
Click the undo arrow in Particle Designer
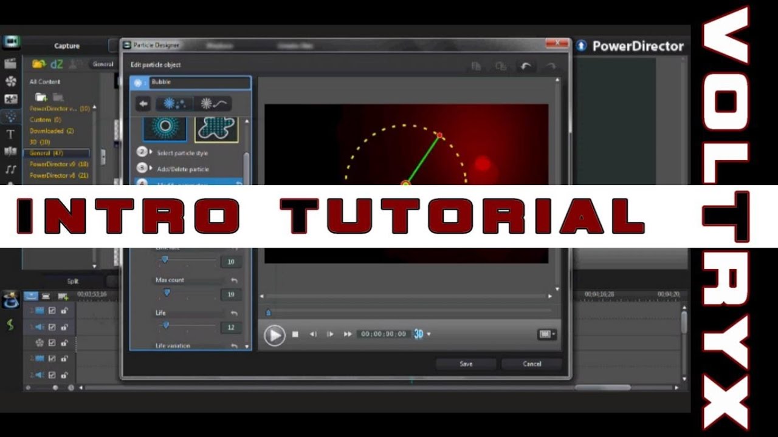526,66
